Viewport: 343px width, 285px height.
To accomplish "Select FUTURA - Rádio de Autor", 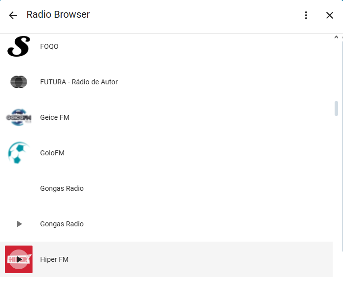I will [x=79, y=82].
